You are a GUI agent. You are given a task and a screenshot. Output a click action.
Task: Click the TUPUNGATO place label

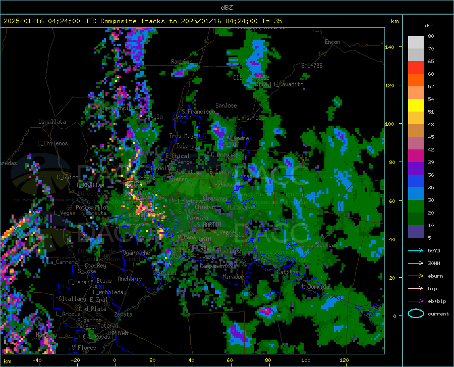click(90, 287)
